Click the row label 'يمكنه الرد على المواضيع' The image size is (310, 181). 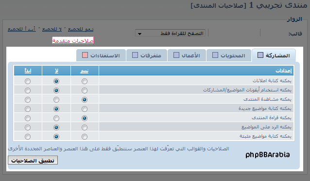click(266, 127)
